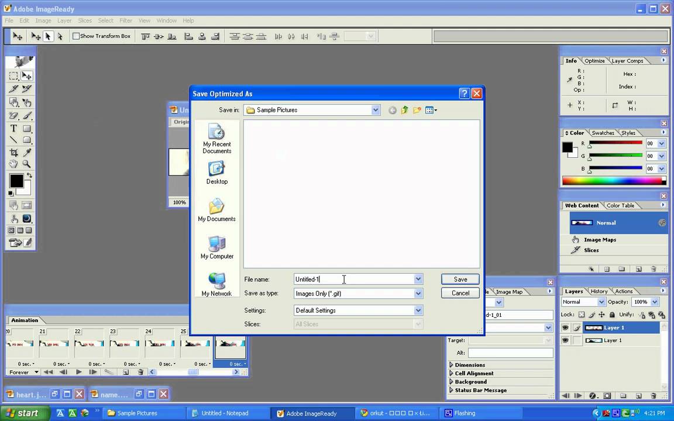Toggle unify layer visibility button
The width and height of the screenshot is (674, 421).
click(652, 315)
